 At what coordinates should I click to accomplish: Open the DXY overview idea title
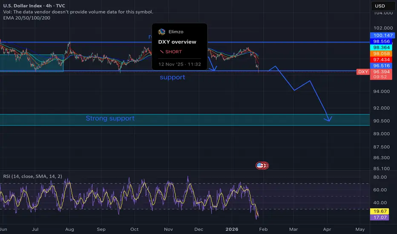pos(177,42)
